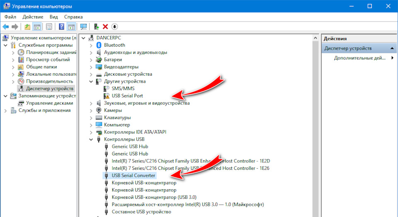Select Корневой USB-концентратор (USB 3.0)

pyautogui.click(x=154, y=197)
